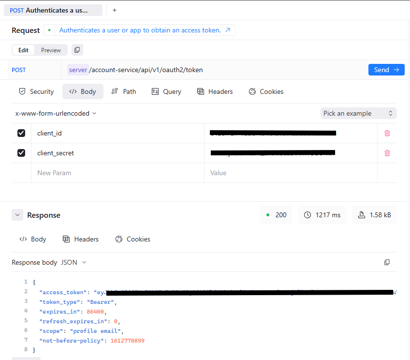Open the response Cookies tab
Viewport: 410px width, 360px height.
(133, 239)
